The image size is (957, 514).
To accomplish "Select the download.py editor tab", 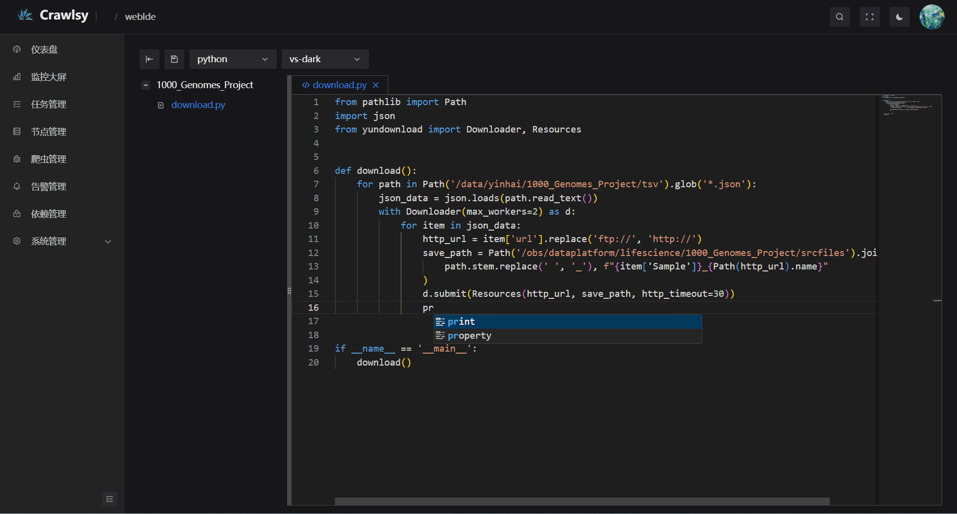I will point(339,85).
